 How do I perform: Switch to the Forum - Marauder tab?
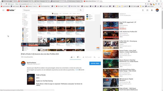click(42, 1)
